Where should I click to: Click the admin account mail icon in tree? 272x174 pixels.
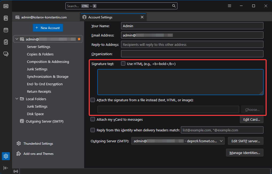[22, 39]
